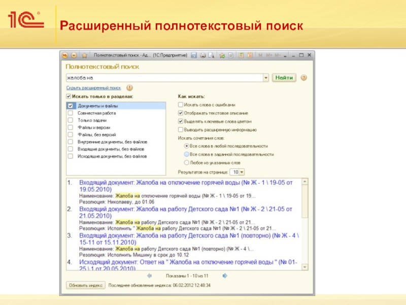Enable 'Искать слова с ошибками' checkbox
This screenshot has width=406, height=305.
pos(180,104)
